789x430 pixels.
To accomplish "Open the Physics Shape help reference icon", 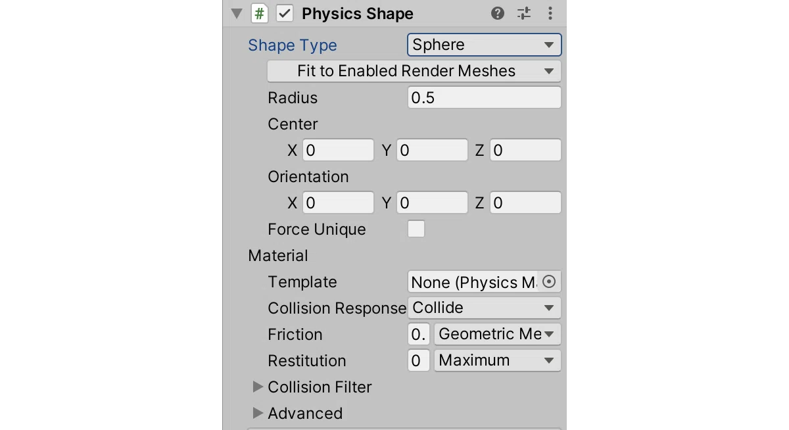I will pos(498,13).
